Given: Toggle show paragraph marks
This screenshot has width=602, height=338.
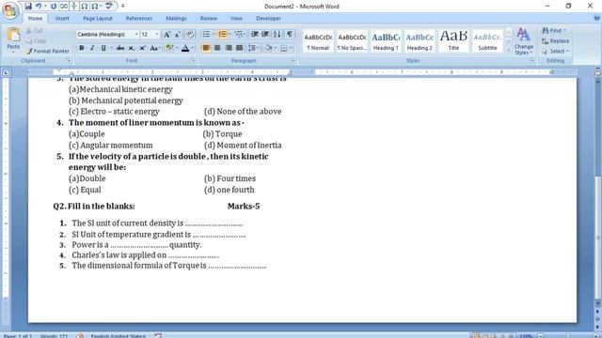Looking at the screenshot, I should pos(290,35).
